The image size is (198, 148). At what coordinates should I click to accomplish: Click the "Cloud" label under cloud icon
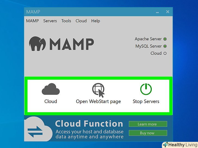[x=51, y=101]
